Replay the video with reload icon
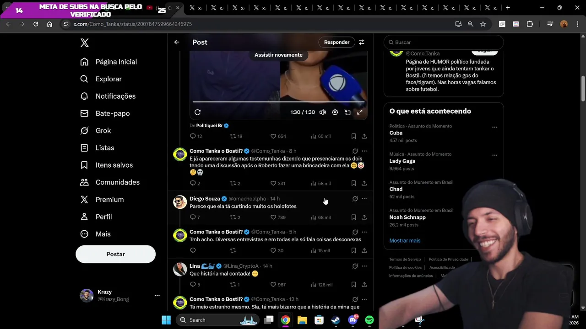Viewport: 586px width, 329px height. [x=197, y=112]
